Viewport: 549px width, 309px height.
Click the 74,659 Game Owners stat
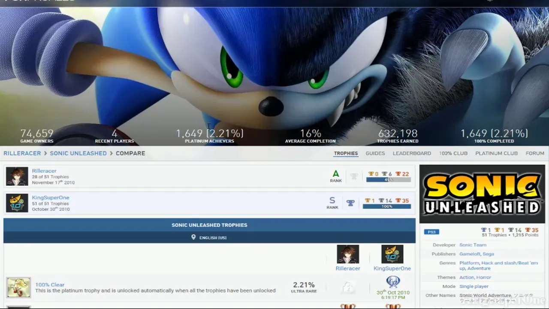(x=37, y=136)
